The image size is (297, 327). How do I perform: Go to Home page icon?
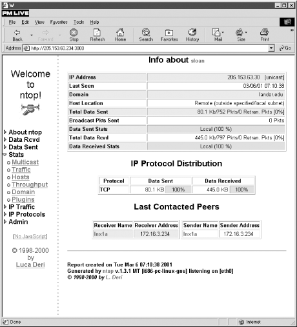pyautogui.click(x=120, y=32)
